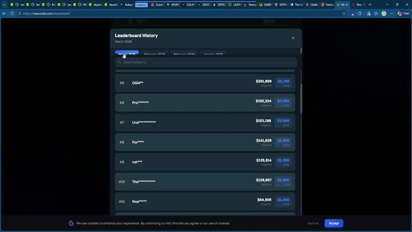Open the soccer ball profile icon

click(x=384, y=14)
